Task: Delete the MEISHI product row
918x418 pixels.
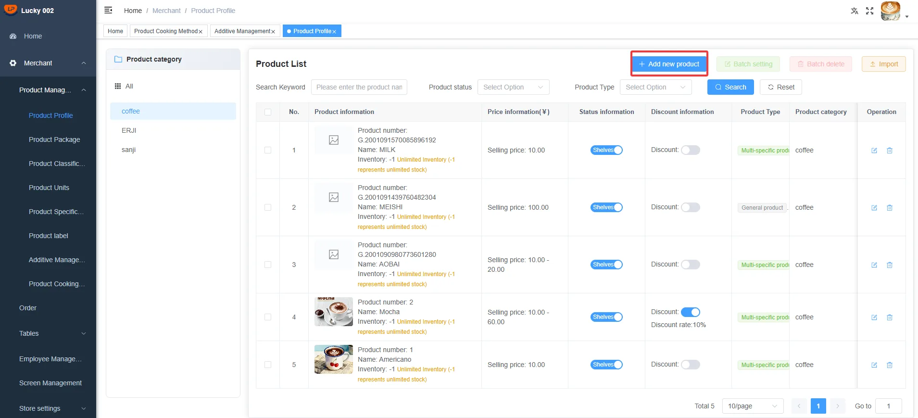Action: point(890,208)
